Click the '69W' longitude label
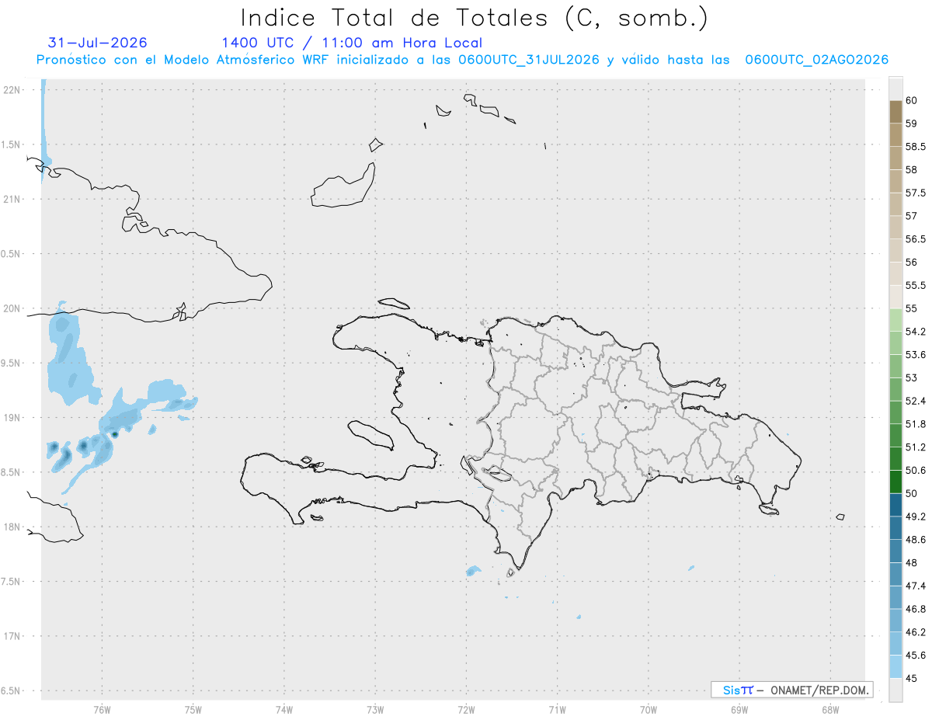Screen dimensions: 932x720 coord(739,709)
